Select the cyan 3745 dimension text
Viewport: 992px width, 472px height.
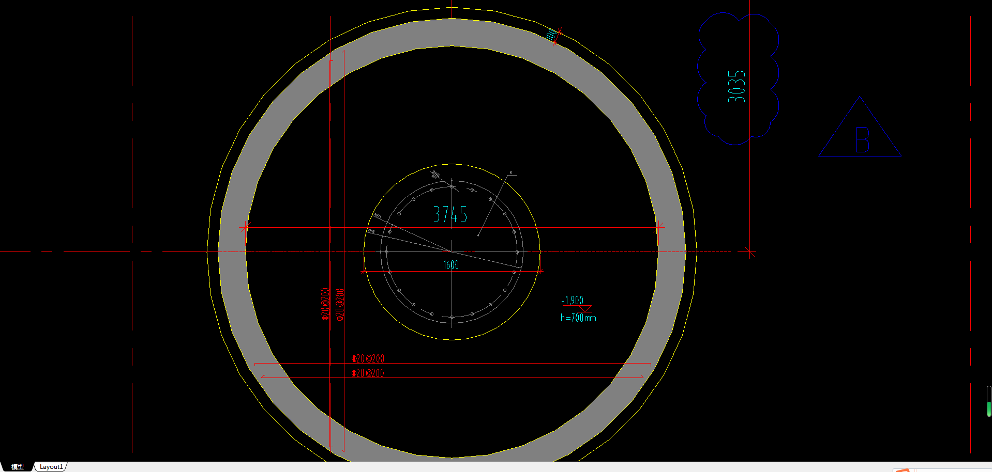tap(450, 214)
